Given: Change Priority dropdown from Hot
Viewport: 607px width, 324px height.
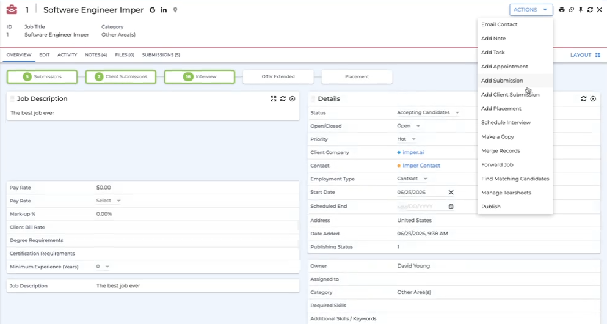Looking at the screenshot, I should (406, 139).
